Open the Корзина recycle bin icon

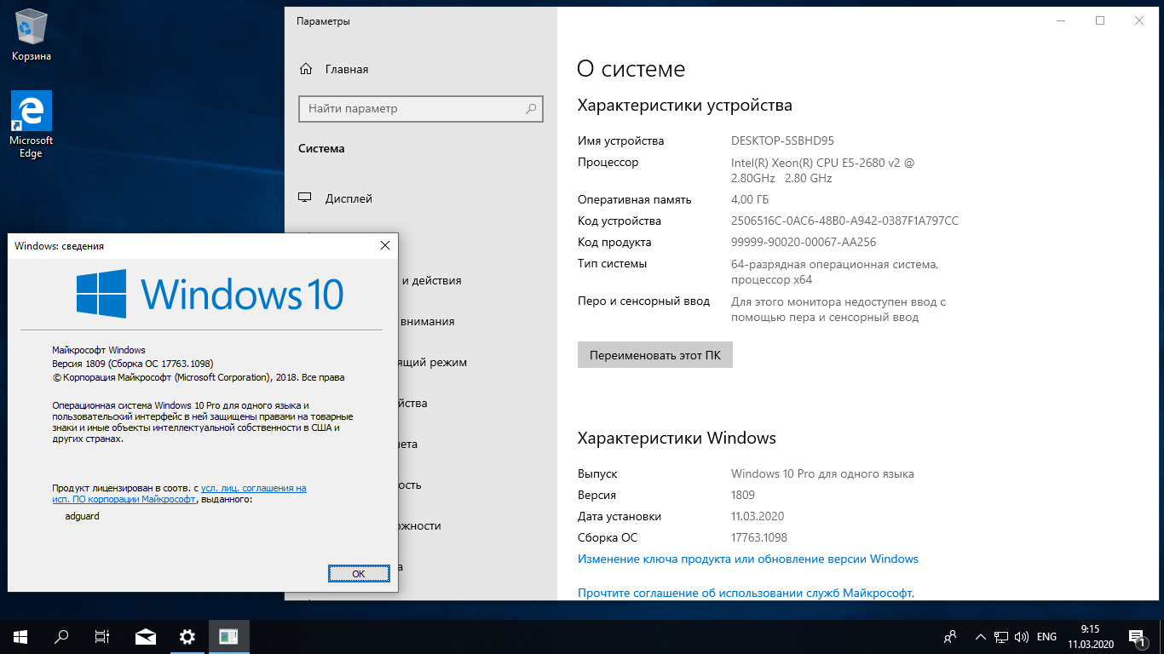(x=32, y=35)
